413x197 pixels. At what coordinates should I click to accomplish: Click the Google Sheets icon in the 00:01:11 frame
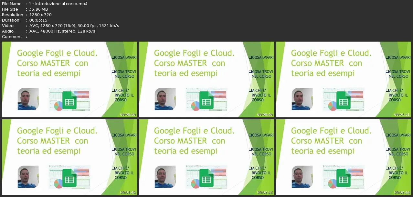[343, 101]
